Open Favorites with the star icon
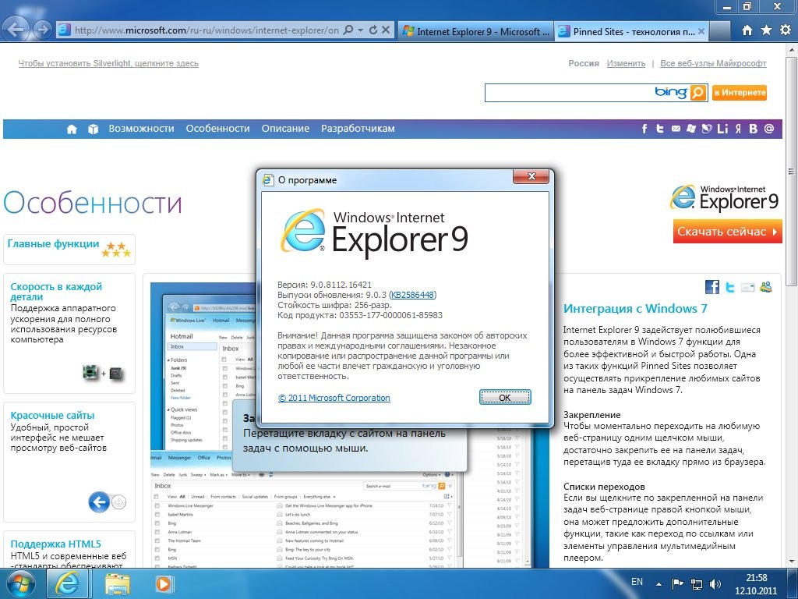This screenshot has width=798, height=599. (766, 30)
